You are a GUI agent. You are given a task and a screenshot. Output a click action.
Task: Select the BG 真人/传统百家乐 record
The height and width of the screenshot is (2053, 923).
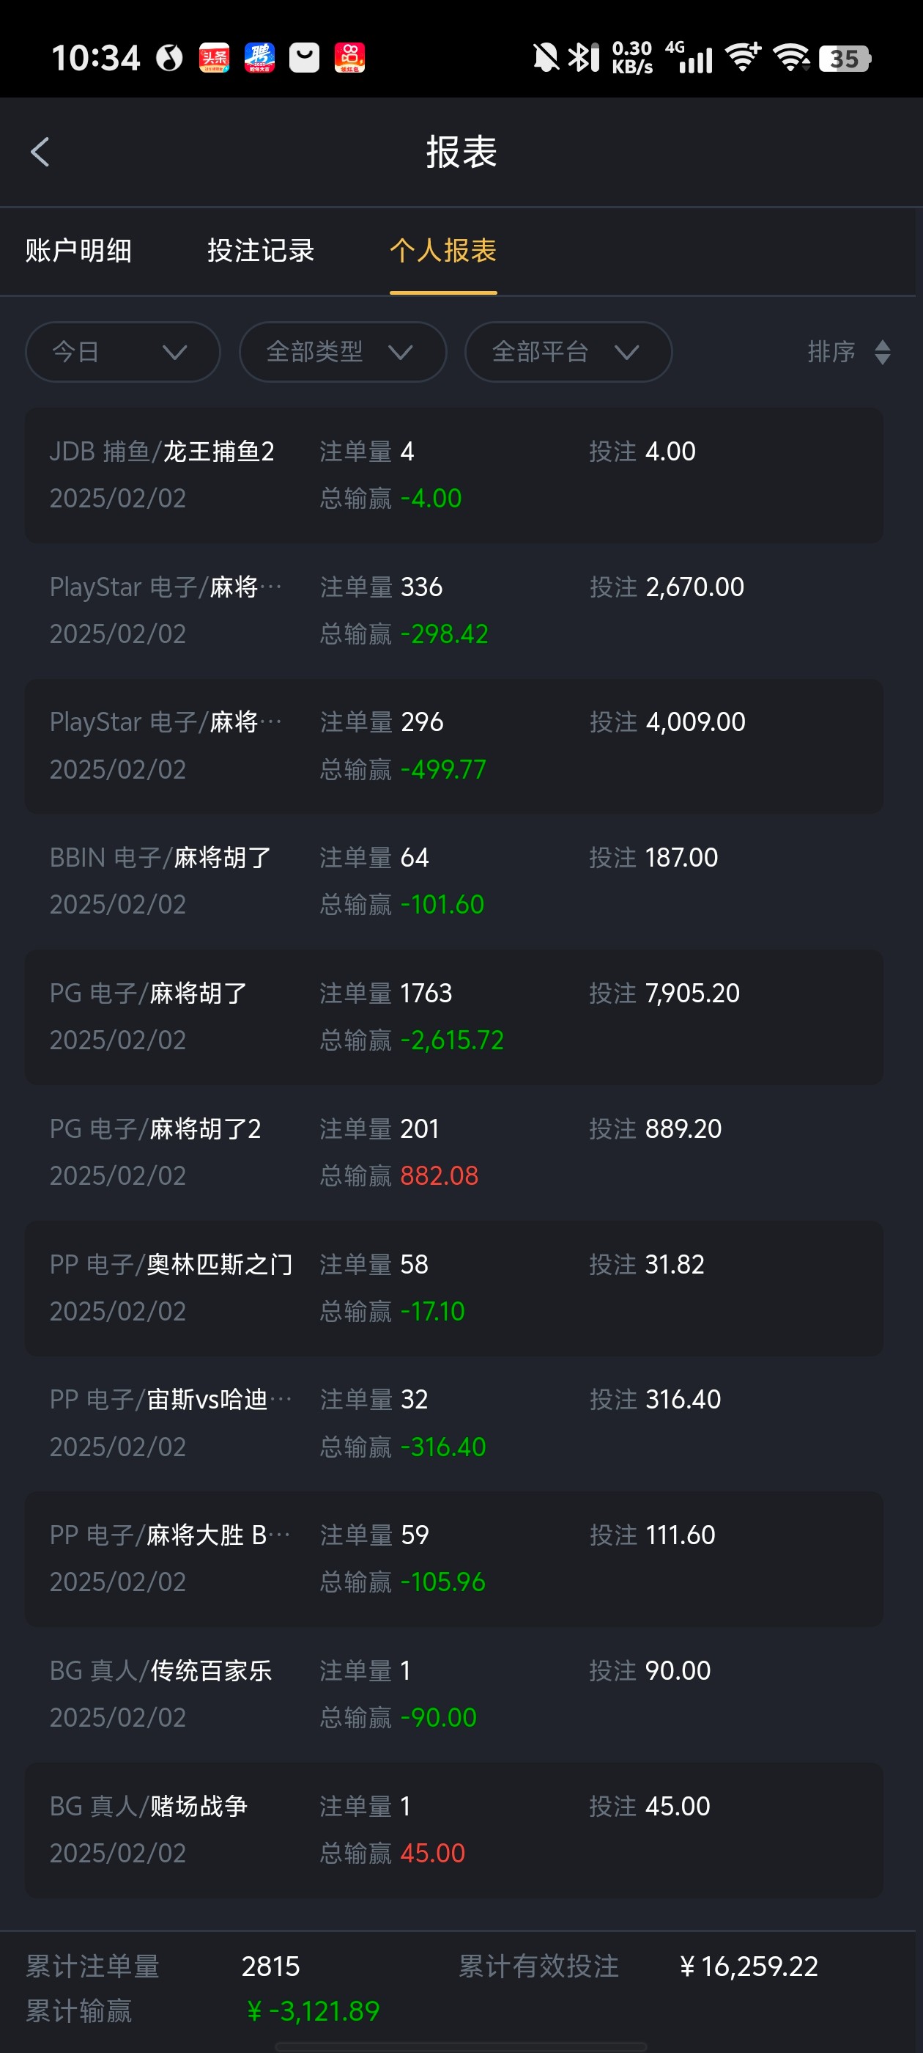point(454,1694)
